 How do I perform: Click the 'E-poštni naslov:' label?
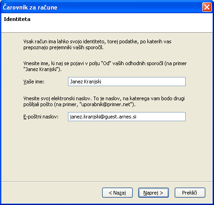[x=41, y=117]
